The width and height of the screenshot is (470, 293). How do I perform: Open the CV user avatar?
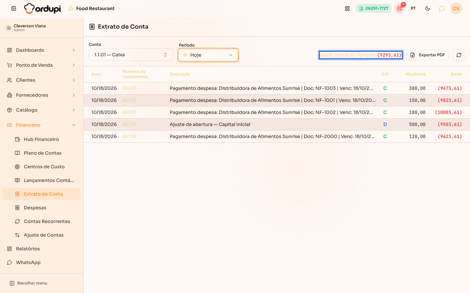coord(456,8)
